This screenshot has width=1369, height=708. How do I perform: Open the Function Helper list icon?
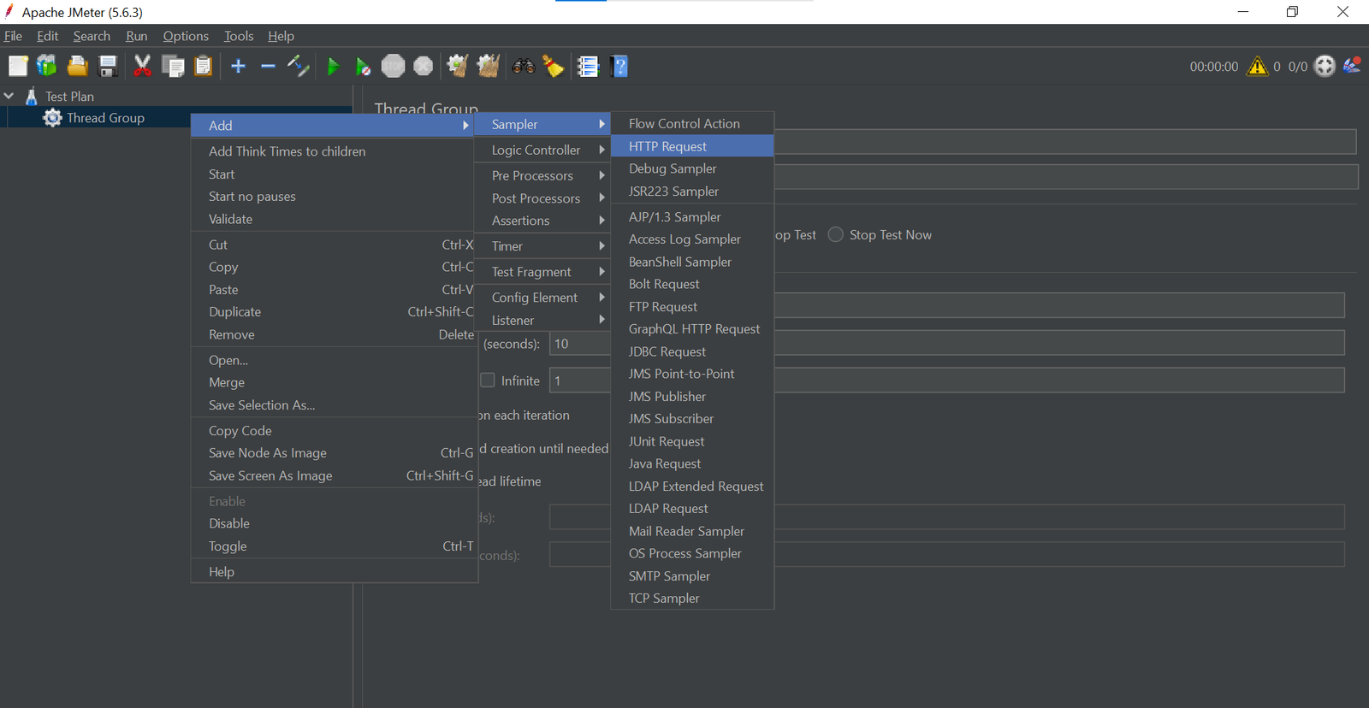tap(589, 66)
